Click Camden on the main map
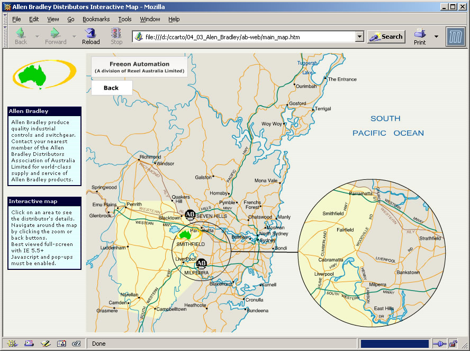This screenshot has width=470, height=351. pyautogui.click(x=118, y=302)
